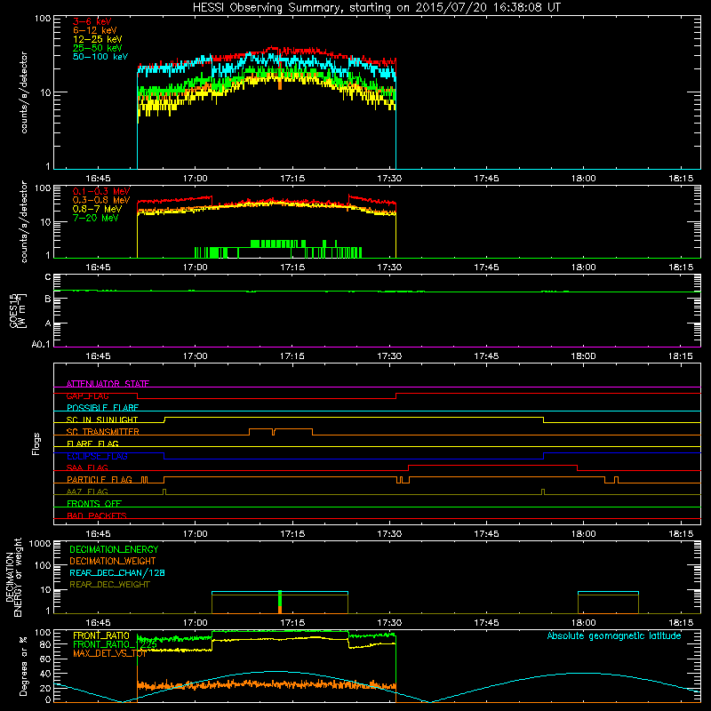This screenshot has height=711, width=711.
Task: Select the ATTENUATOR_STATE flag label
Action: pos(108,384)
